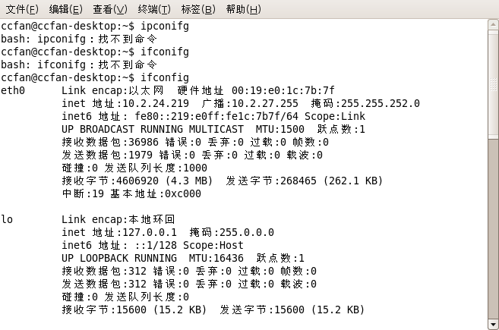499x330 pixels.
Task: Open the 终端(T) menu
Action: pyautogui.click(x=154, y=9)
